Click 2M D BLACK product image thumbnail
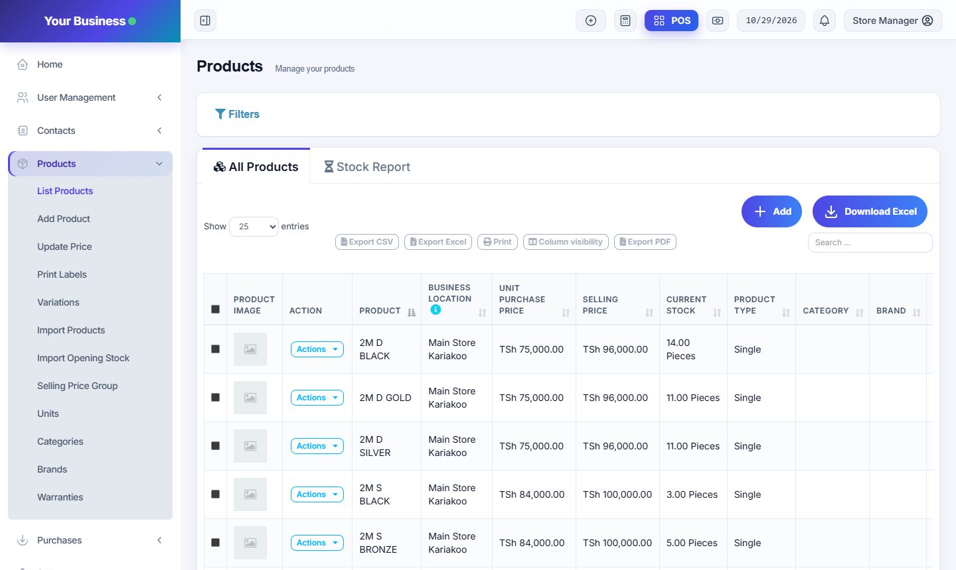The image size is (956, 570). 250,349
